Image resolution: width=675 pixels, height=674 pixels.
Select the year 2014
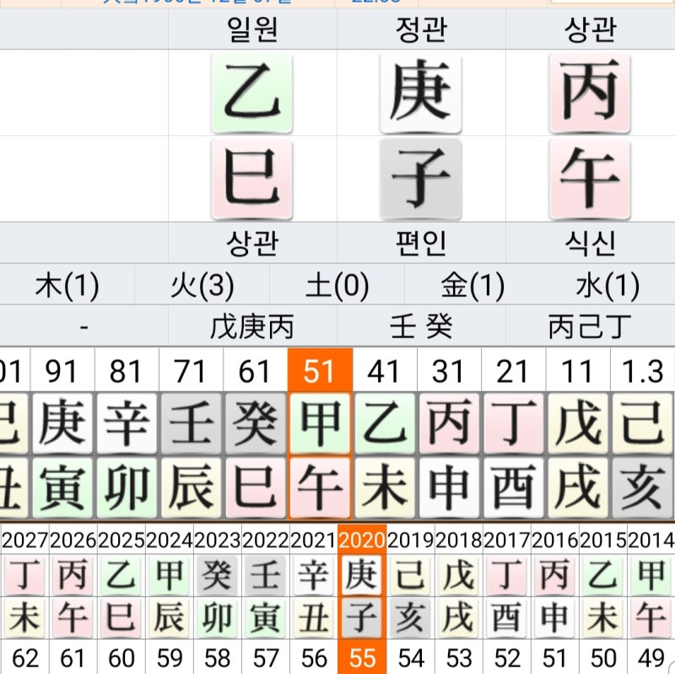[651, 540]
